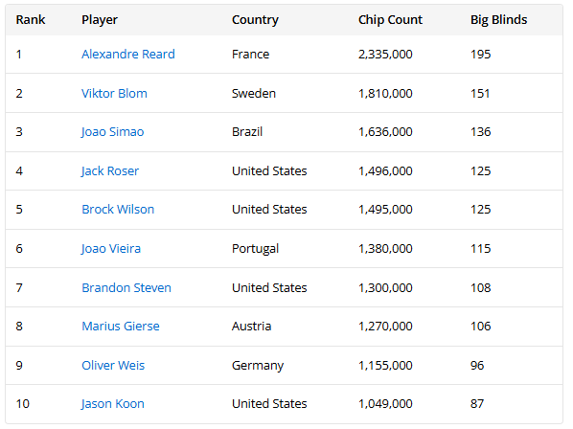
Task: Click the Player column header
Action: coord(100,20)
